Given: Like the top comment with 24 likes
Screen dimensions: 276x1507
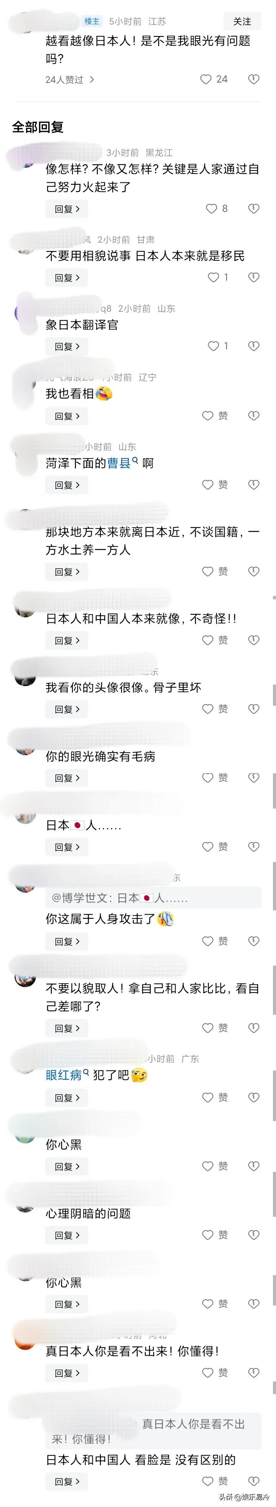Looking at the screenshot, I should 214,79.
